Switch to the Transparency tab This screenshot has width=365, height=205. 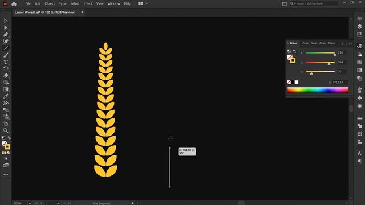[332, 43]
